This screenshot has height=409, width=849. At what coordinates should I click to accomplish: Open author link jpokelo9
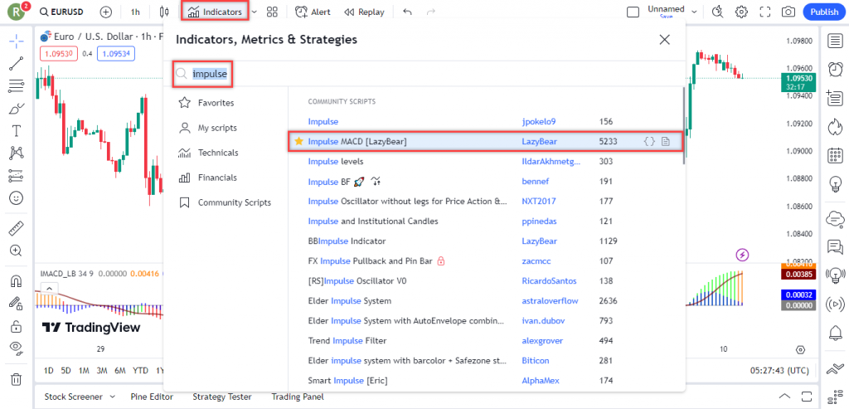(x=539, y=122)
